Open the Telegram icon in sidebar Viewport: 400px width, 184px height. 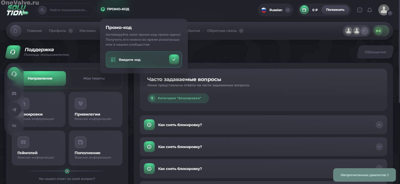(14, 110)
